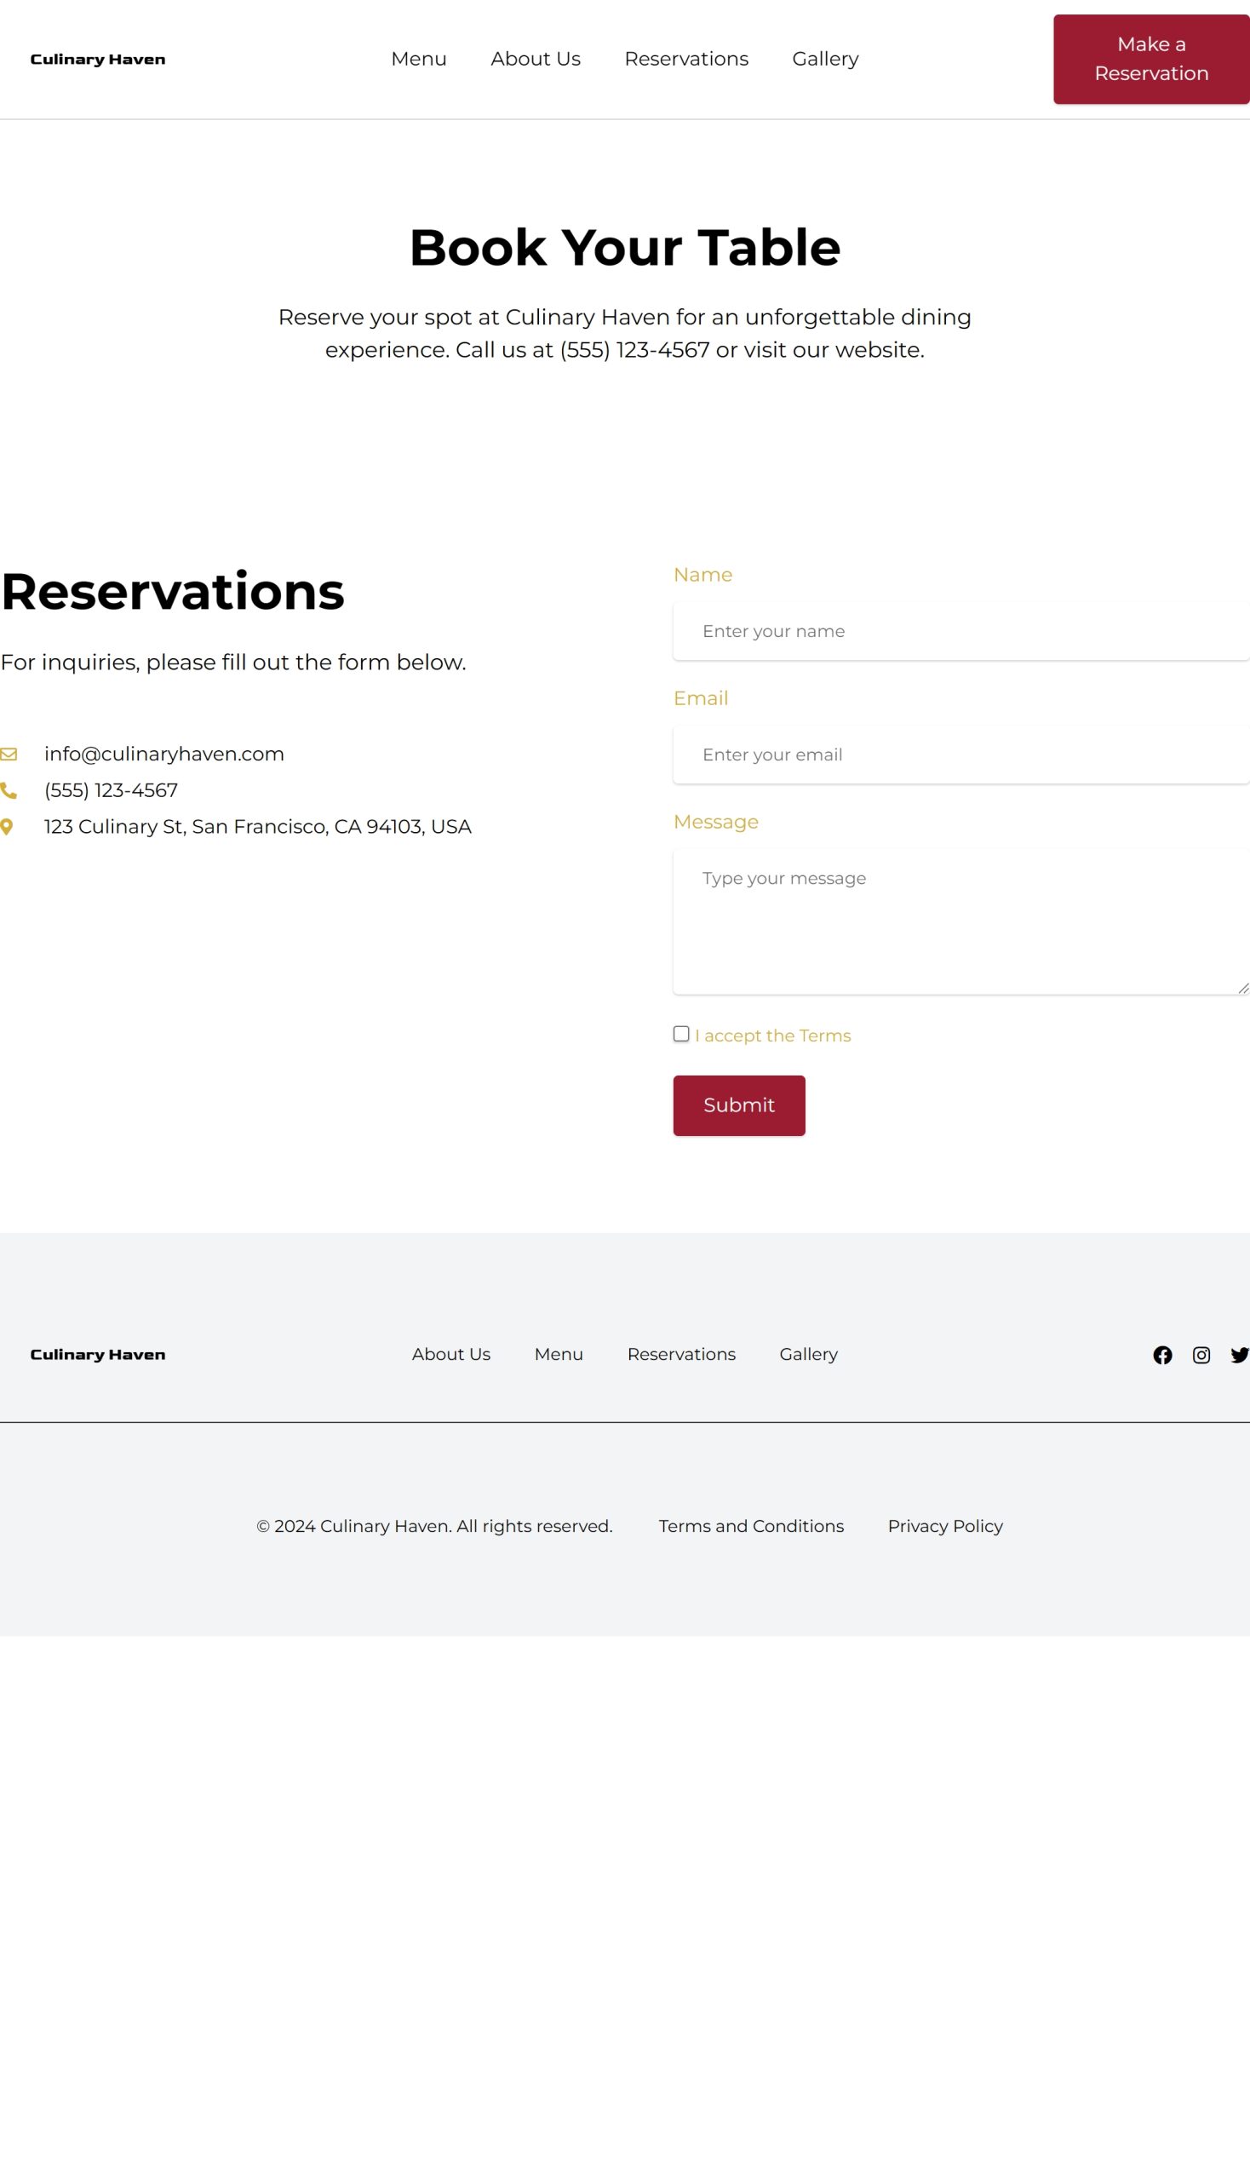
Task: Go to About Us in the footer
Action: pos(450,1354)
